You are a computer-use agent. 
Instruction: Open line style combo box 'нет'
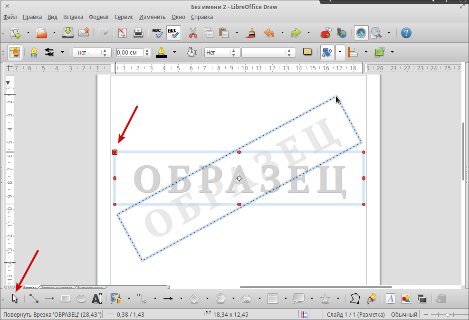tap(92, 53)
